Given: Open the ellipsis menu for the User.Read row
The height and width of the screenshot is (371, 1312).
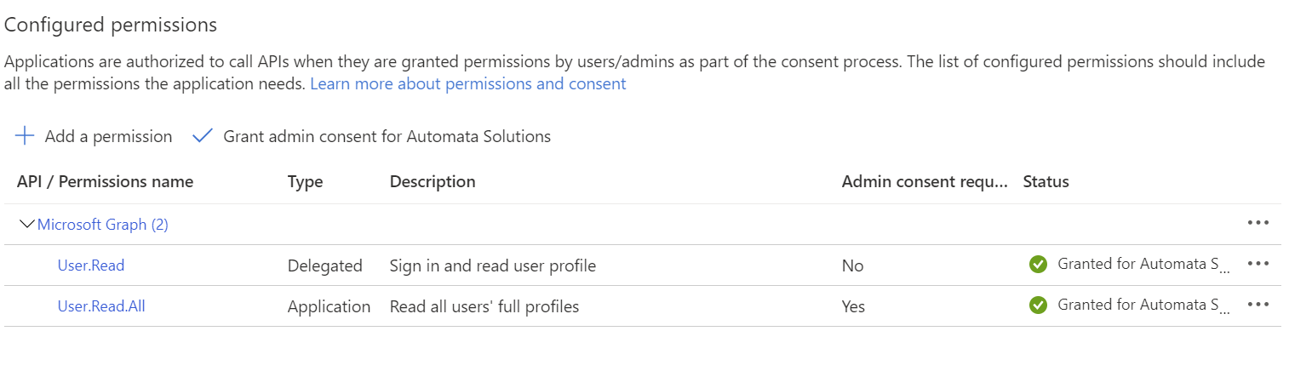Looking at the screenshot, I should [x=1258, y=264].
